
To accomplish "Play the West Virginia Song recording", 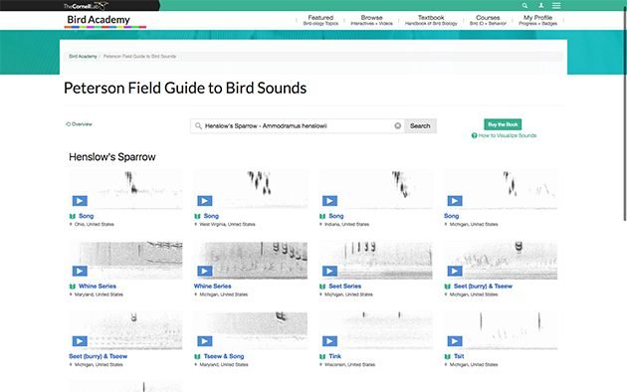I will click(205, 201).
